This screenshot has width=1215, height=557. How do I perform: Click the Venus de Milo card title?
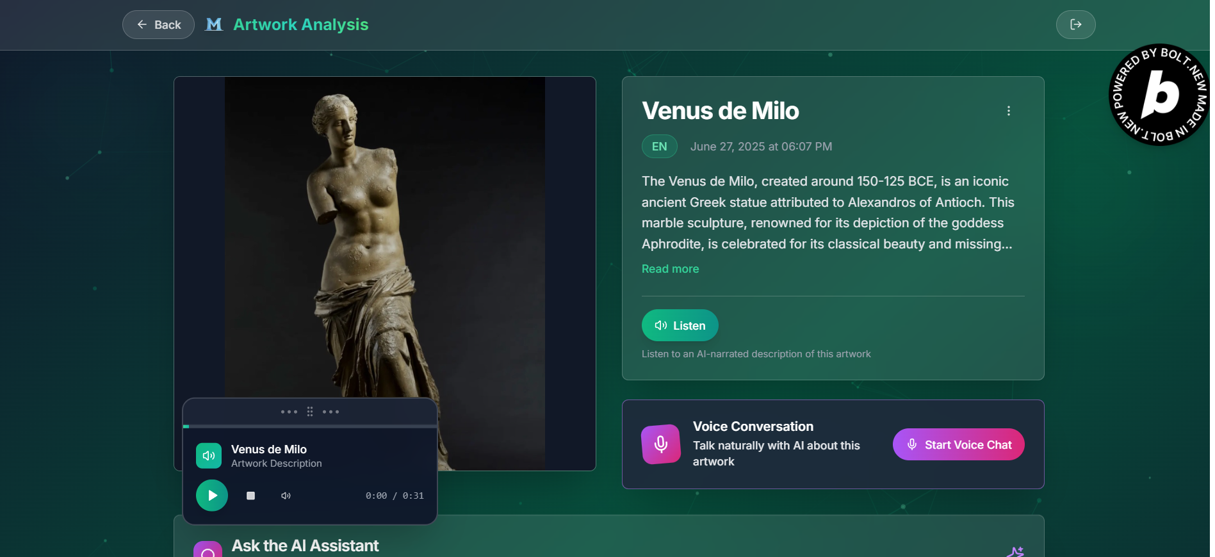[x=721, y=111]
